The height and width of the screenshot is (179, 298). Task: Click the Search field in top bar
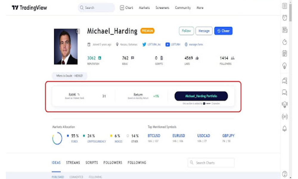(x=96, y=8)
